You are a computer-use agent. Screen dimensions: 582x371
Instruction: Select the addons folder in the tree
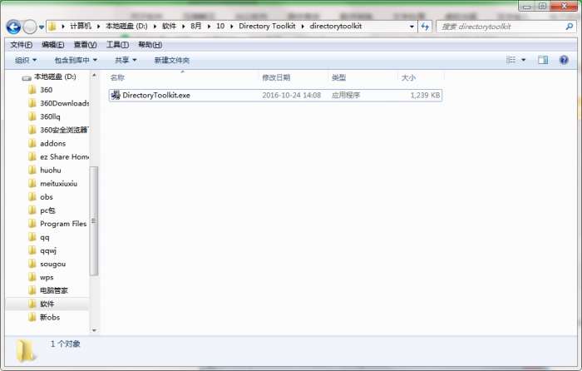click(52, 143)
